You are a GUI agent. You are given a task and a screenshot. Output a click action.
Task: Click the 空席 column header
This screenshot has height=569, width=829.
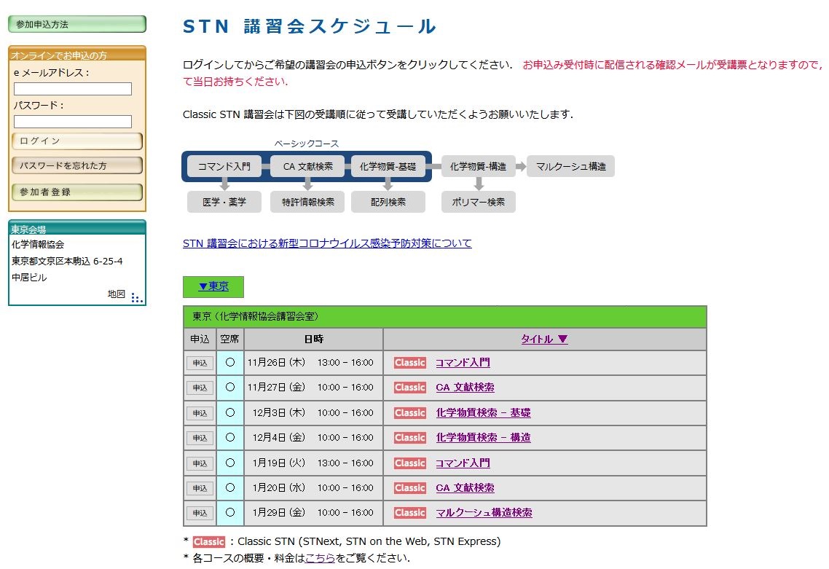click(x=230, y=339)
